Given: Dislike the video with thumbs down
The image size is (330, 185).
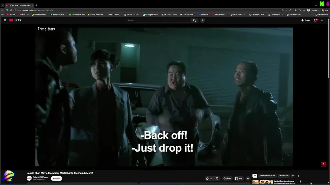Looking at the screenshot, I should click(x=217, y=178).
